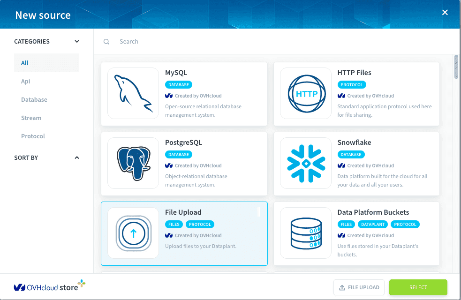This screenshot has width=461, height=300.
Task: Click the Data Platform Buckets card title
Action: 373,212
